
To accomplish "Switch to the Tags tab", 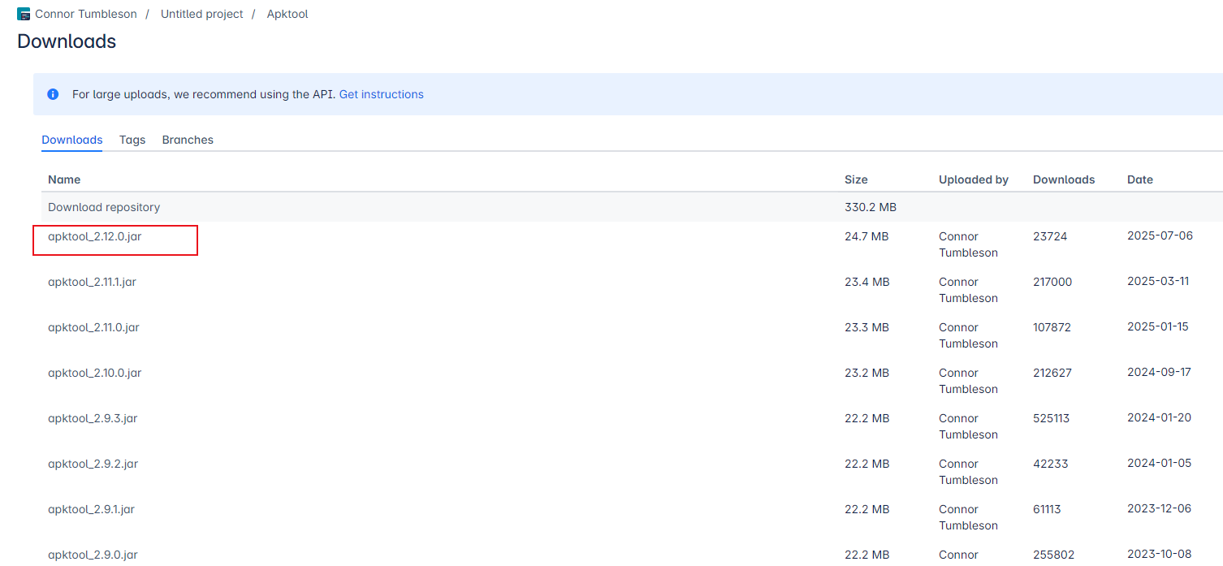I will (132, 140).
